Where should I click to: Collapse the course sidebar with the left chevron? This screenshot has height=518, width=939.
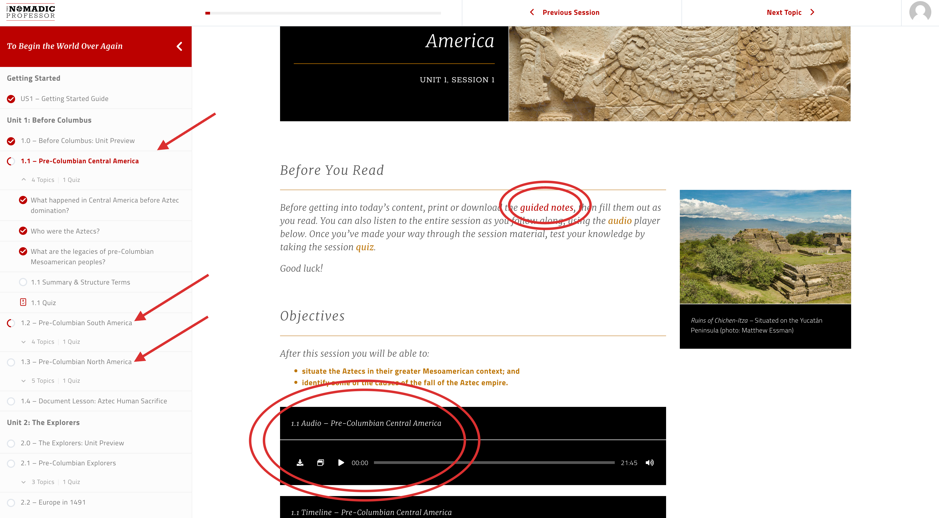[x=179, y=46]
